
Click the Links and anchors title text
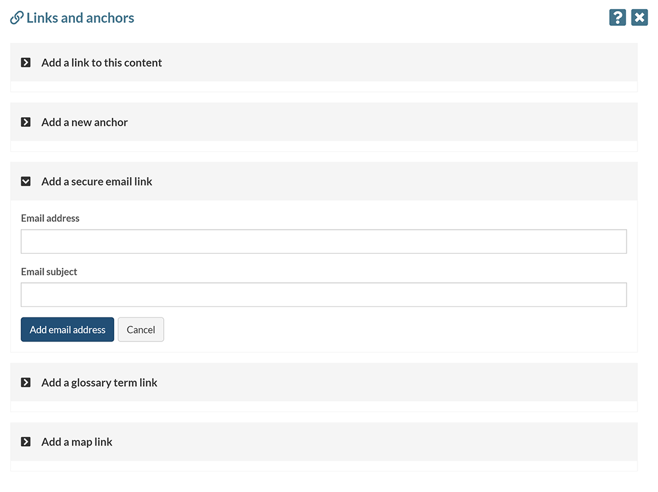click(80, 18)
